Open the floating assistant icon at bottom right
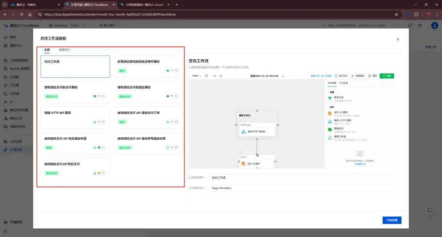 pyautogui.click(x=430, y=210)
